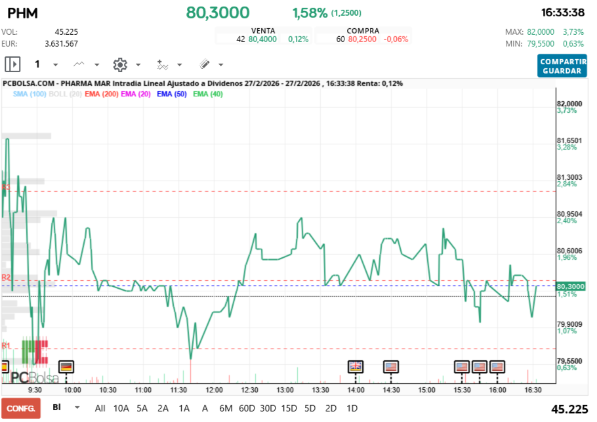Select the drawing pencil tool

204,64
